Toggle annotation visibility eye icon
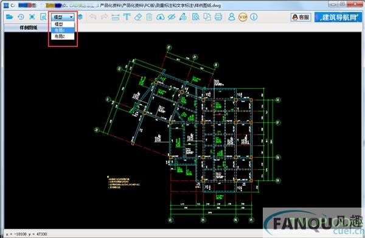This screenshot has height=238, width=365. (172, 17)
